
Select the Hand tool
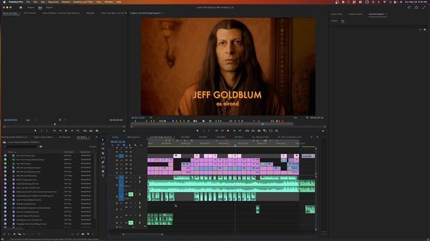point(103,171)
